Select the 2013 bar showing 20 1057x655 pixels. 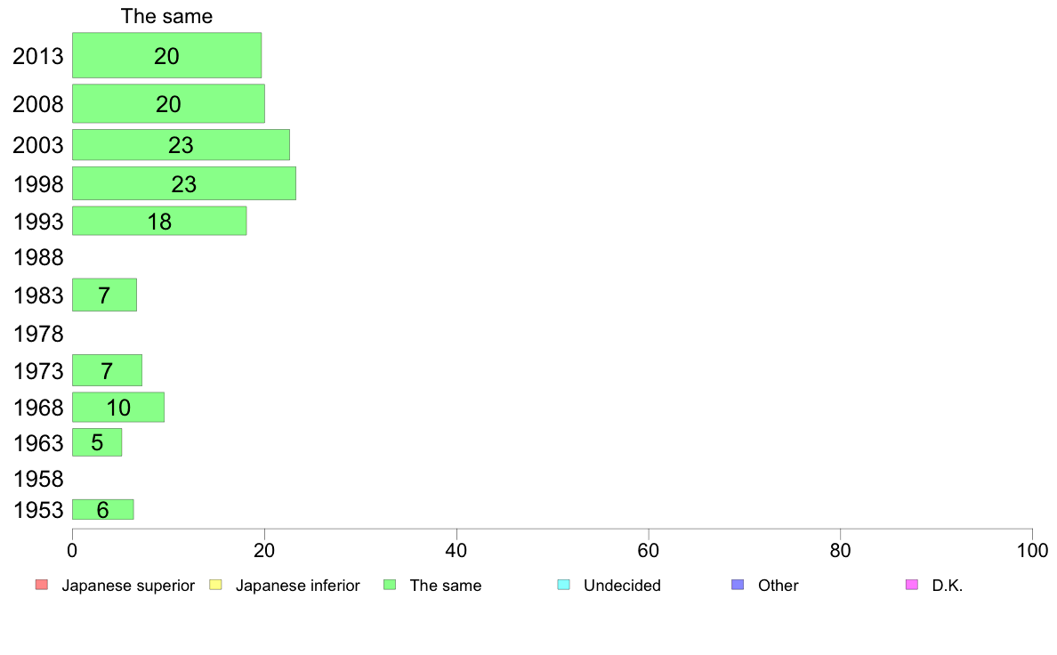tap(166, 55)
